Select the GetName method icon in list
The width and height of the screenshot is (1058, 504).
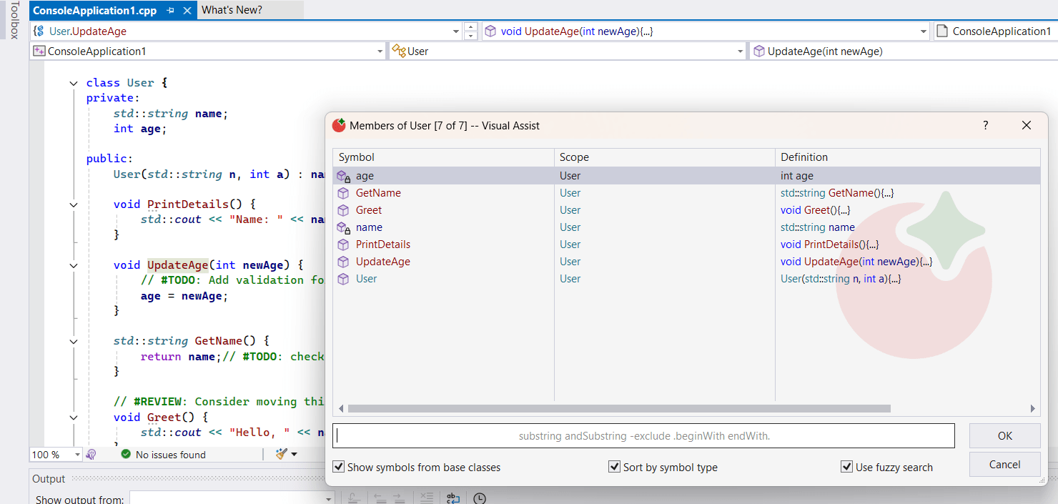343,193
